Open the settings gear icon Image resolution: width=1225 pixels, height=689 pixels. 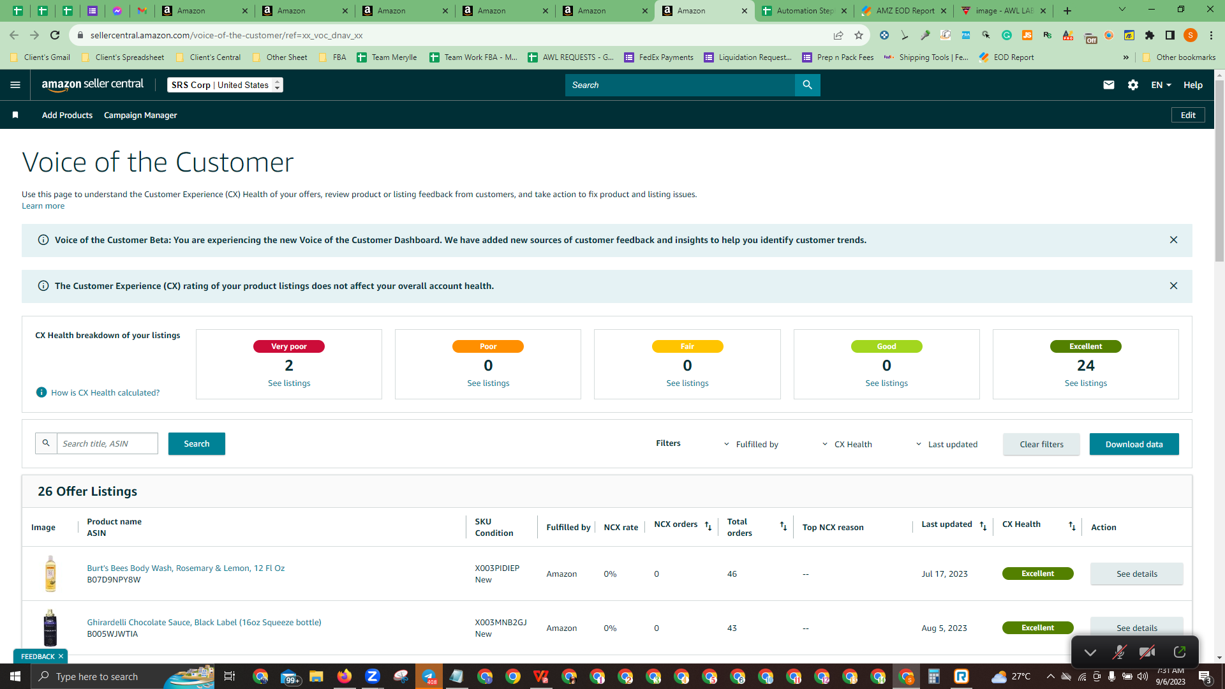point(1133,85)
